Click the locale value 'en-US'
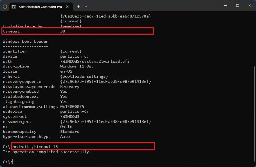 click(66, 71)
